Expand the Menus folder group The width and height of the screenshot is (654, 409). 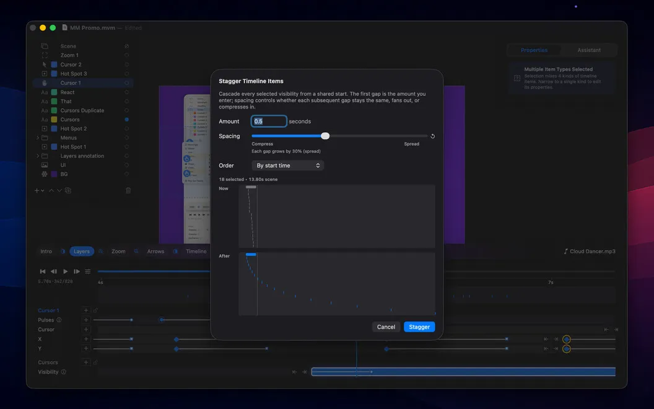pyautogui.click(x=38, y=138)
